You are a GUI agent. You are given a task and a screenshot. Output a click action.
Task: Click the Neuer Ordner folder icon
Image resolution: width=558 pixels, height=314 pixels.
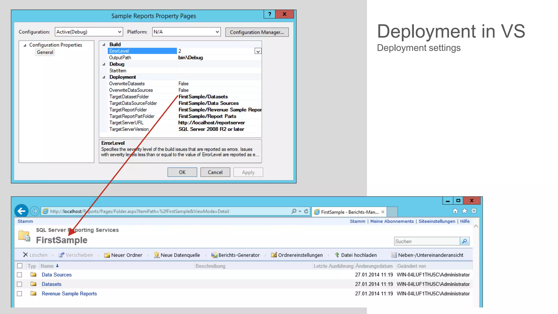(x=107, y=255)
